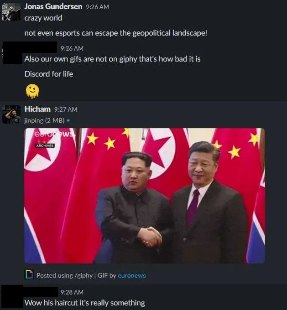Click the melting face emoji
Image resolution: width=287 pixels, height=310 pixels.
point(32,91)
